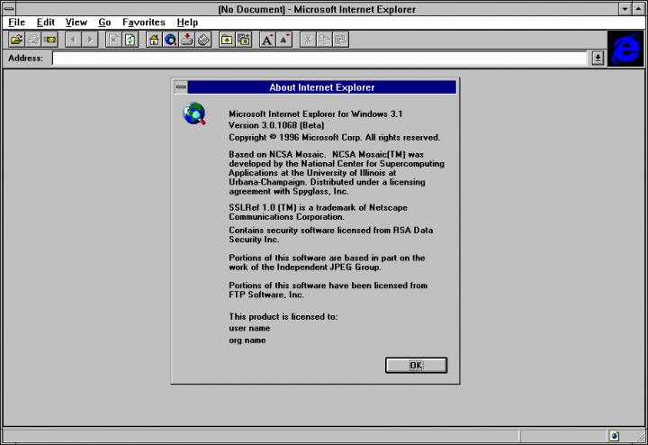648x445 pixels.
Task: Open the File menu
Action: click(x=16, y=23)
